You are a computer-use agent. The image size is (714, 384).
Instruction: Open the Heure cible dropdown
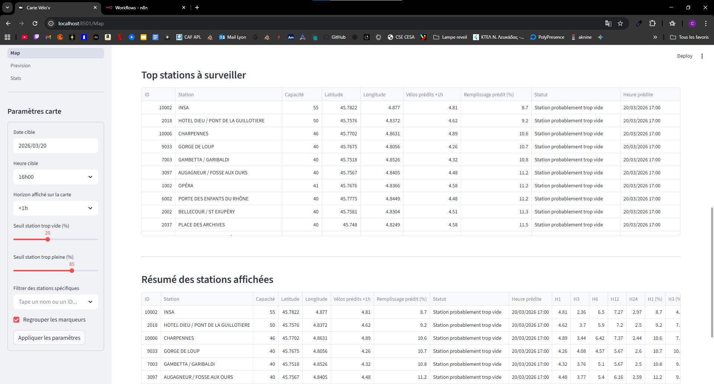pos(55,177)
